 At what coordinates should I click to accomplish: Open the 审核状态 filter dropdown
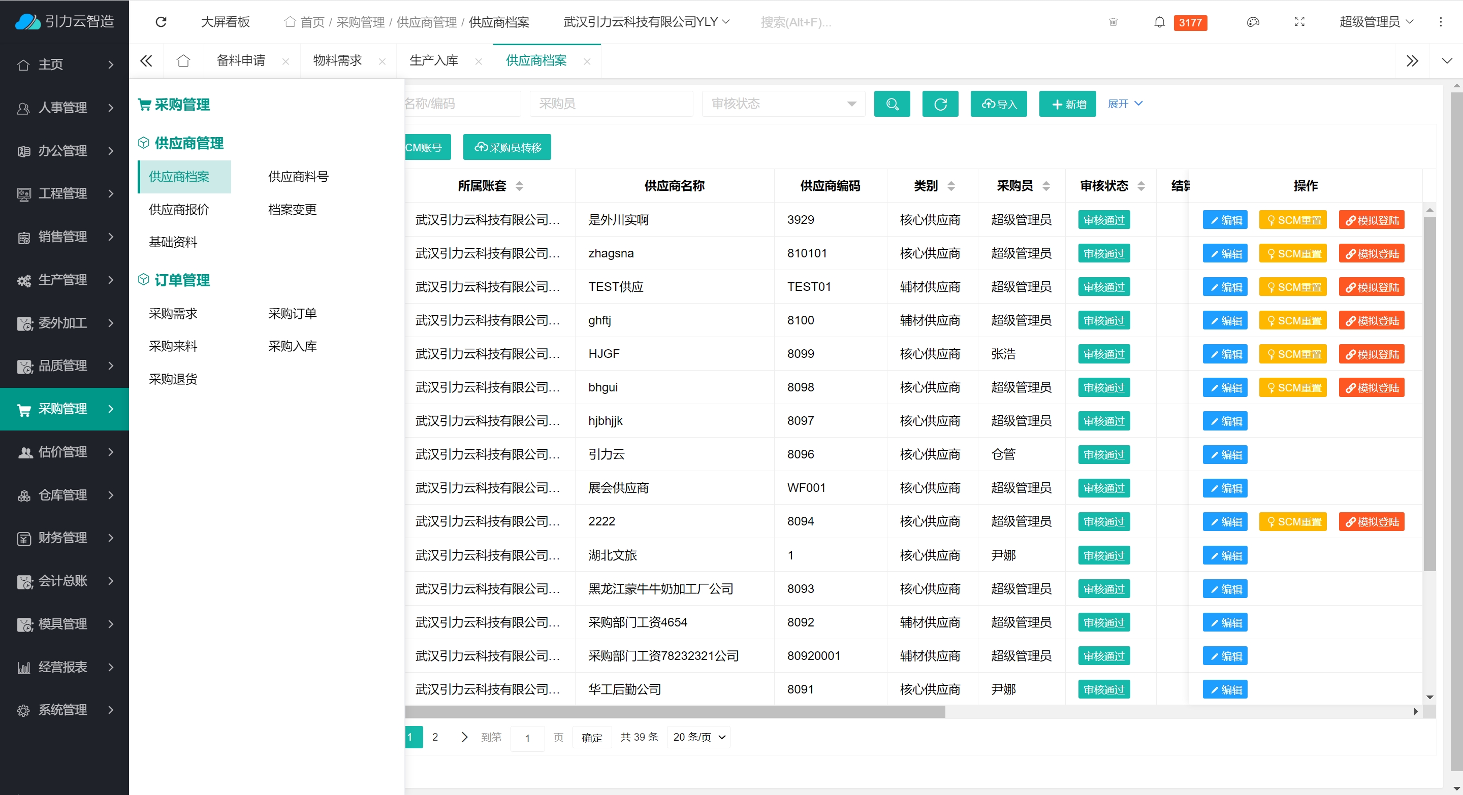coord(783,104)
